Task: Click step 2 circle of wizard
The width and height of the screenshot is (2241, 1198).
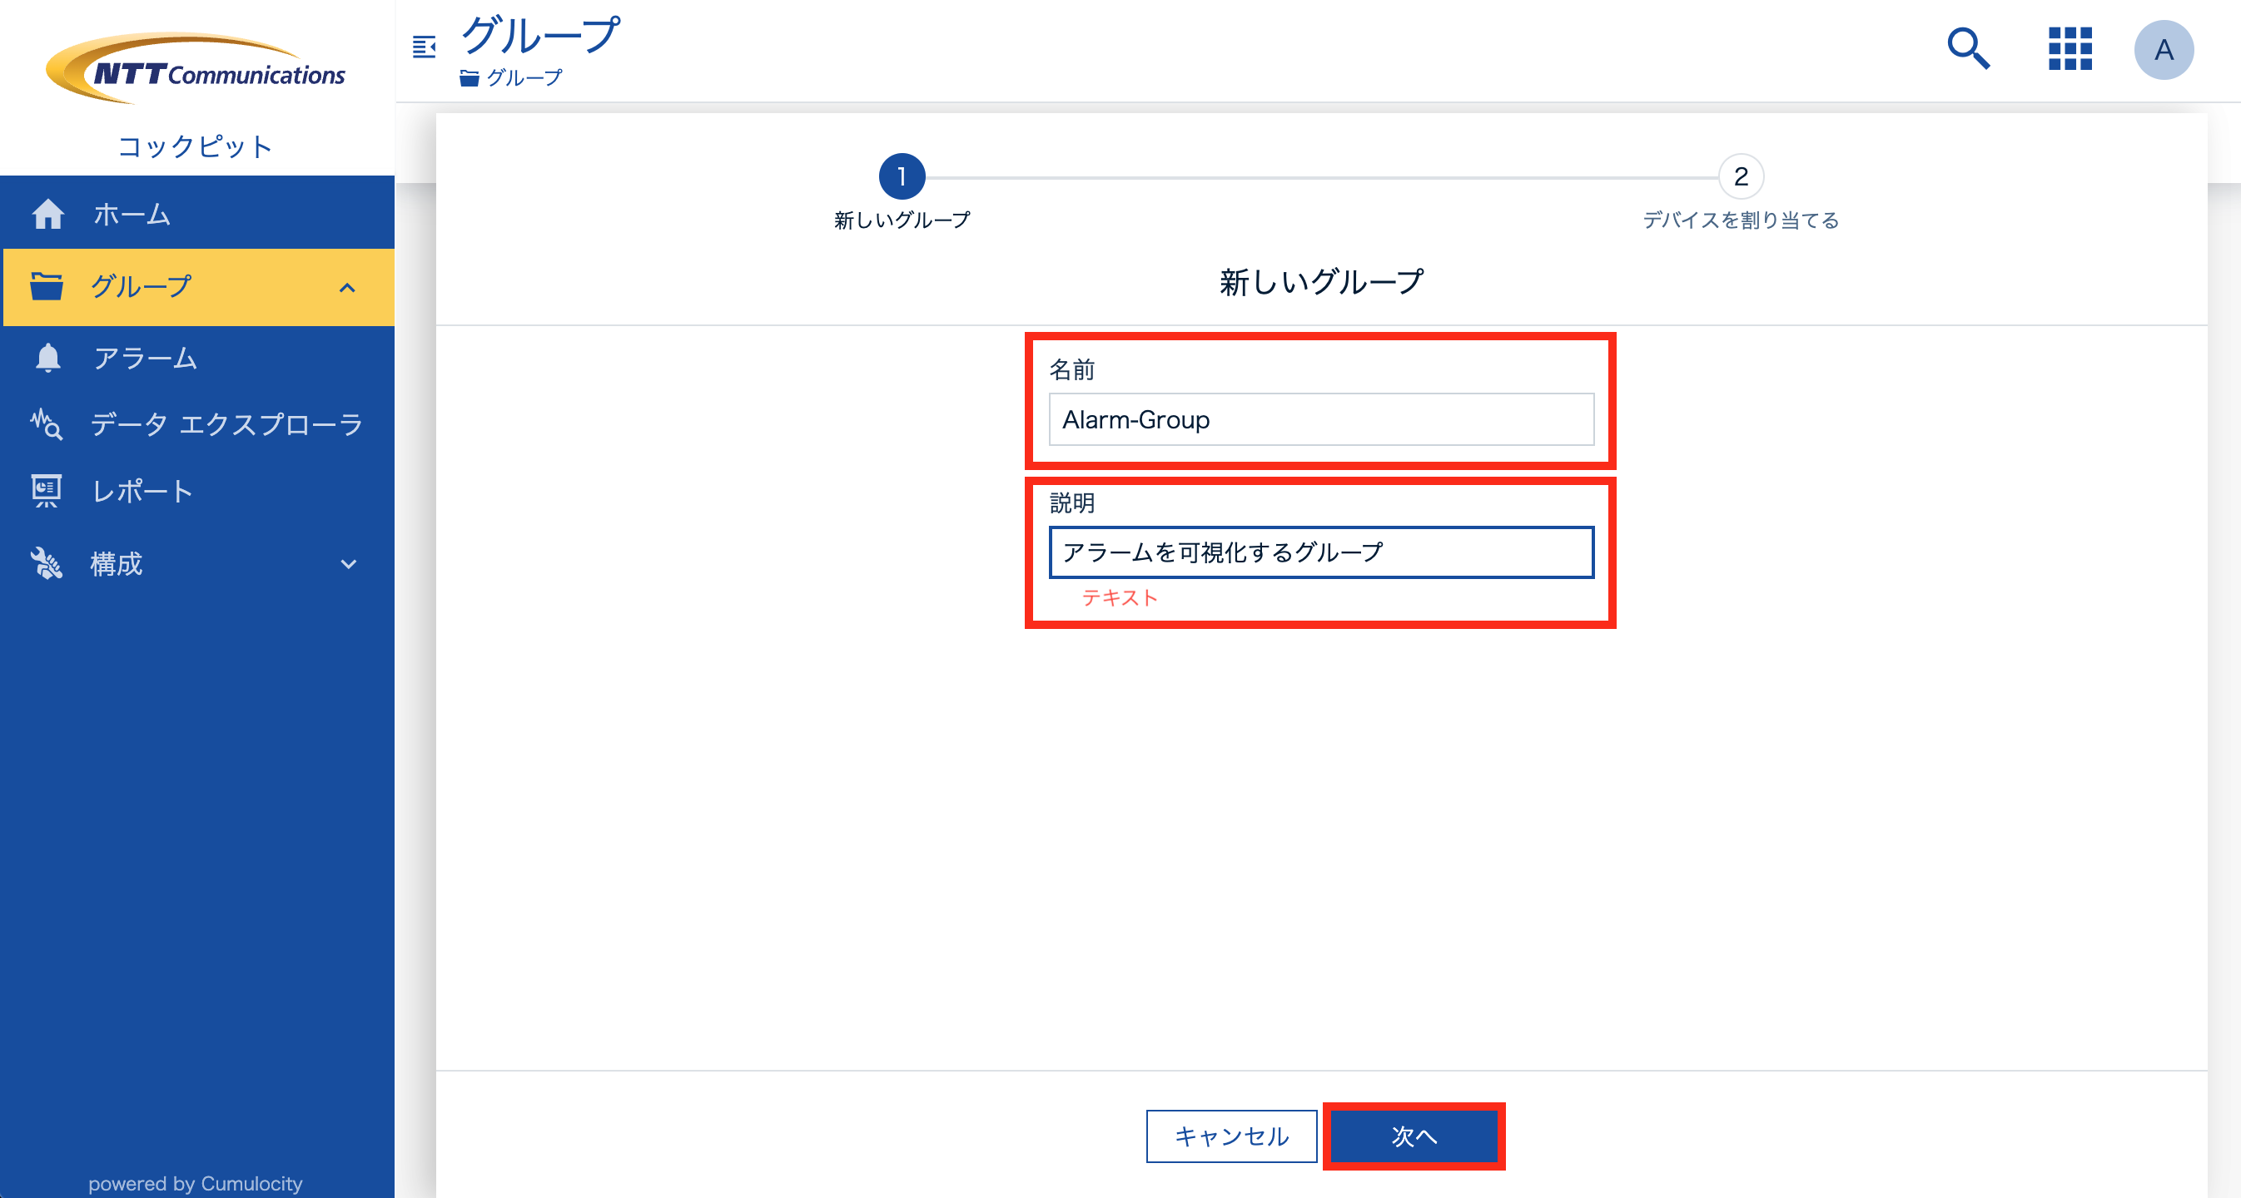Action: pos(1741,176)
